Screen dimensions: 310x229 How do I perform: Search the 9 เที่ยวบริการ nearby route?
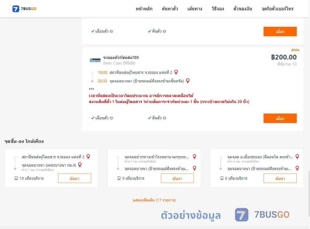177,178
